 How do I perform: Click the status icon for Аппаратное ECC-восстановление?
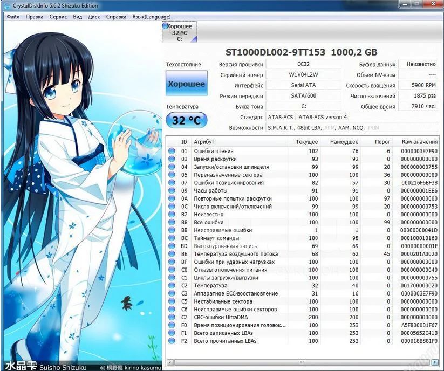click(172, 293)
